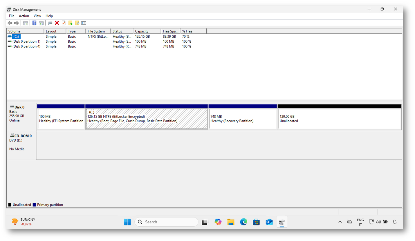Open File Explorer from the taskbar
The image size is (415, 241).
click(x=231, y=222)
